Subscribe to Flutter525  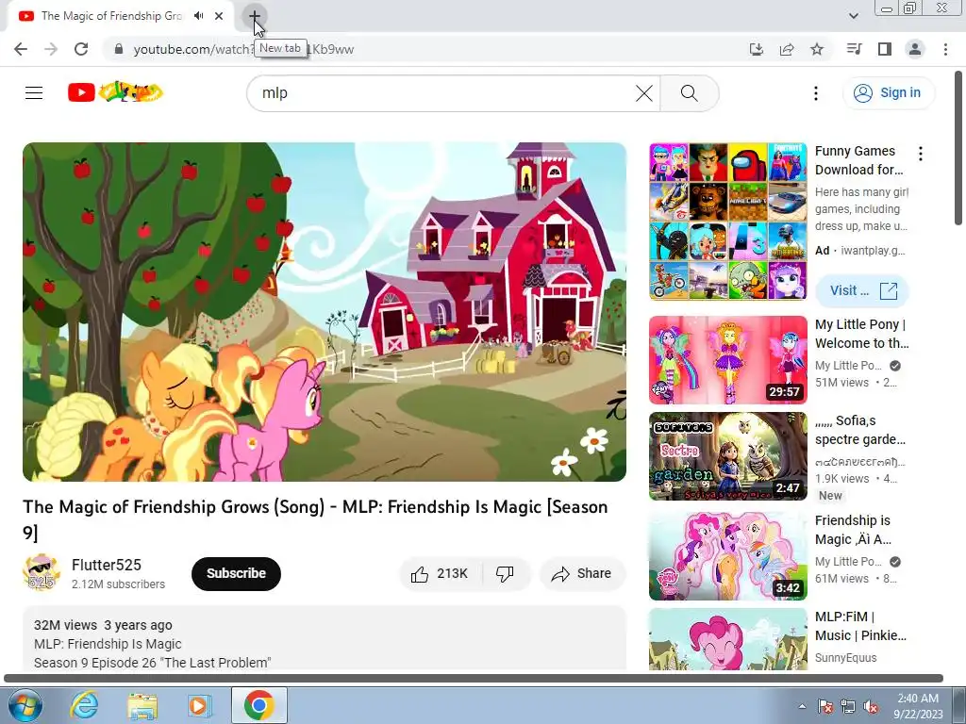click(x=236, y=573)
